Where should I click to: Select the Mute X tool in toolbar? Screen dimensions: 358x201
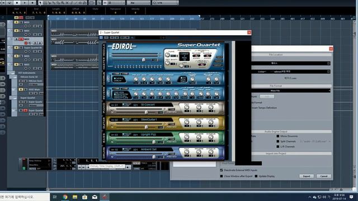[x=67, y=3]
